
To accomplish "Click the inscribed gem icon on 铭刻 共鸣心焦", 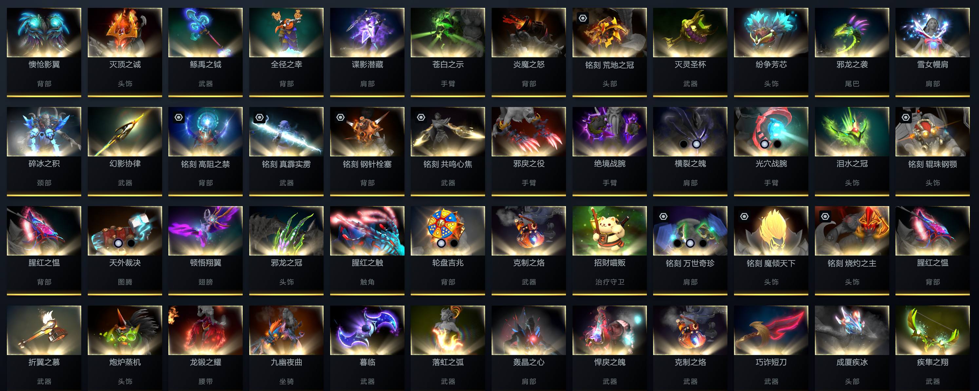I will tap(421, 117).
